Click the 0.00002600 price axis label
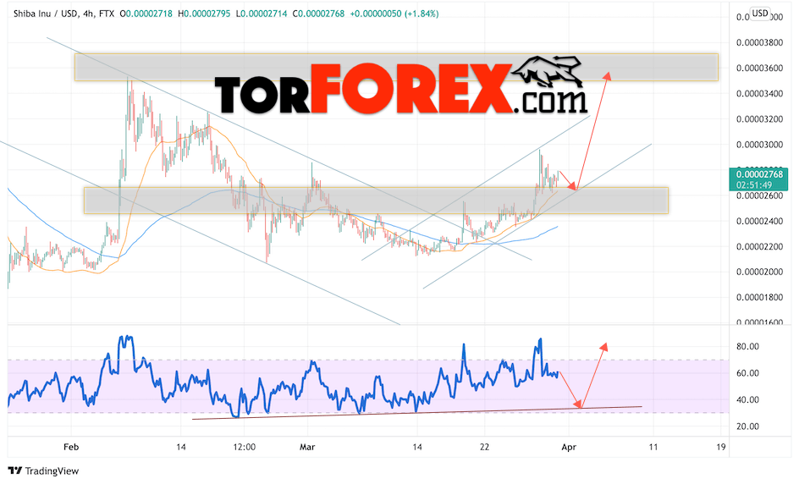799x484 pixels. point(759,196)
